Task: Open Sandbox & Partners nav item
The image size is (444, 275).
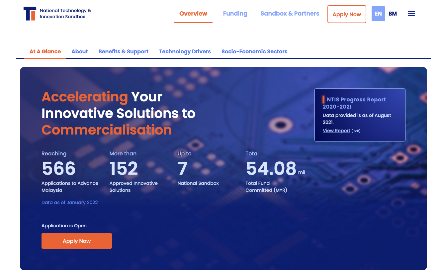Action: (x=290, y=14)
